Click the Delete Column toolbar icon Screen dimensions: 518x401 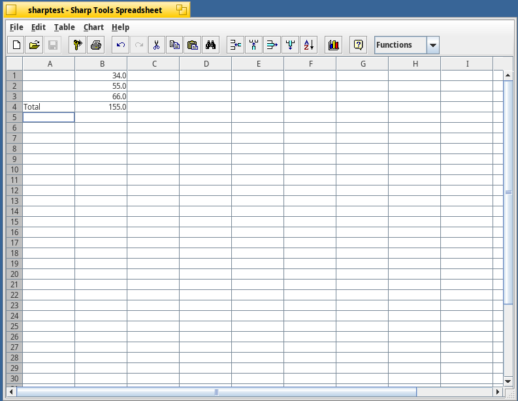291,45
